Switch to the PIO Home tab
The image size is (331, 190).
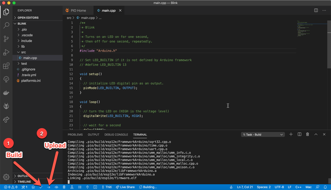[78, 11]
